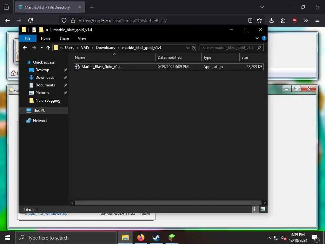Open the notification center icon
The height and width of the screenshot is (244, 325).
pos(315,238)
